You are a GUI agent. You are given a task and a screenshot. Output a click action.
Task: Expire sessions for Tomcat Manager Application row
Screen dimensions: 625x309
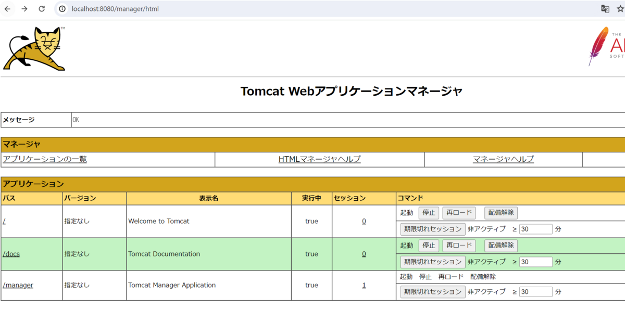[x=433, y=292]
